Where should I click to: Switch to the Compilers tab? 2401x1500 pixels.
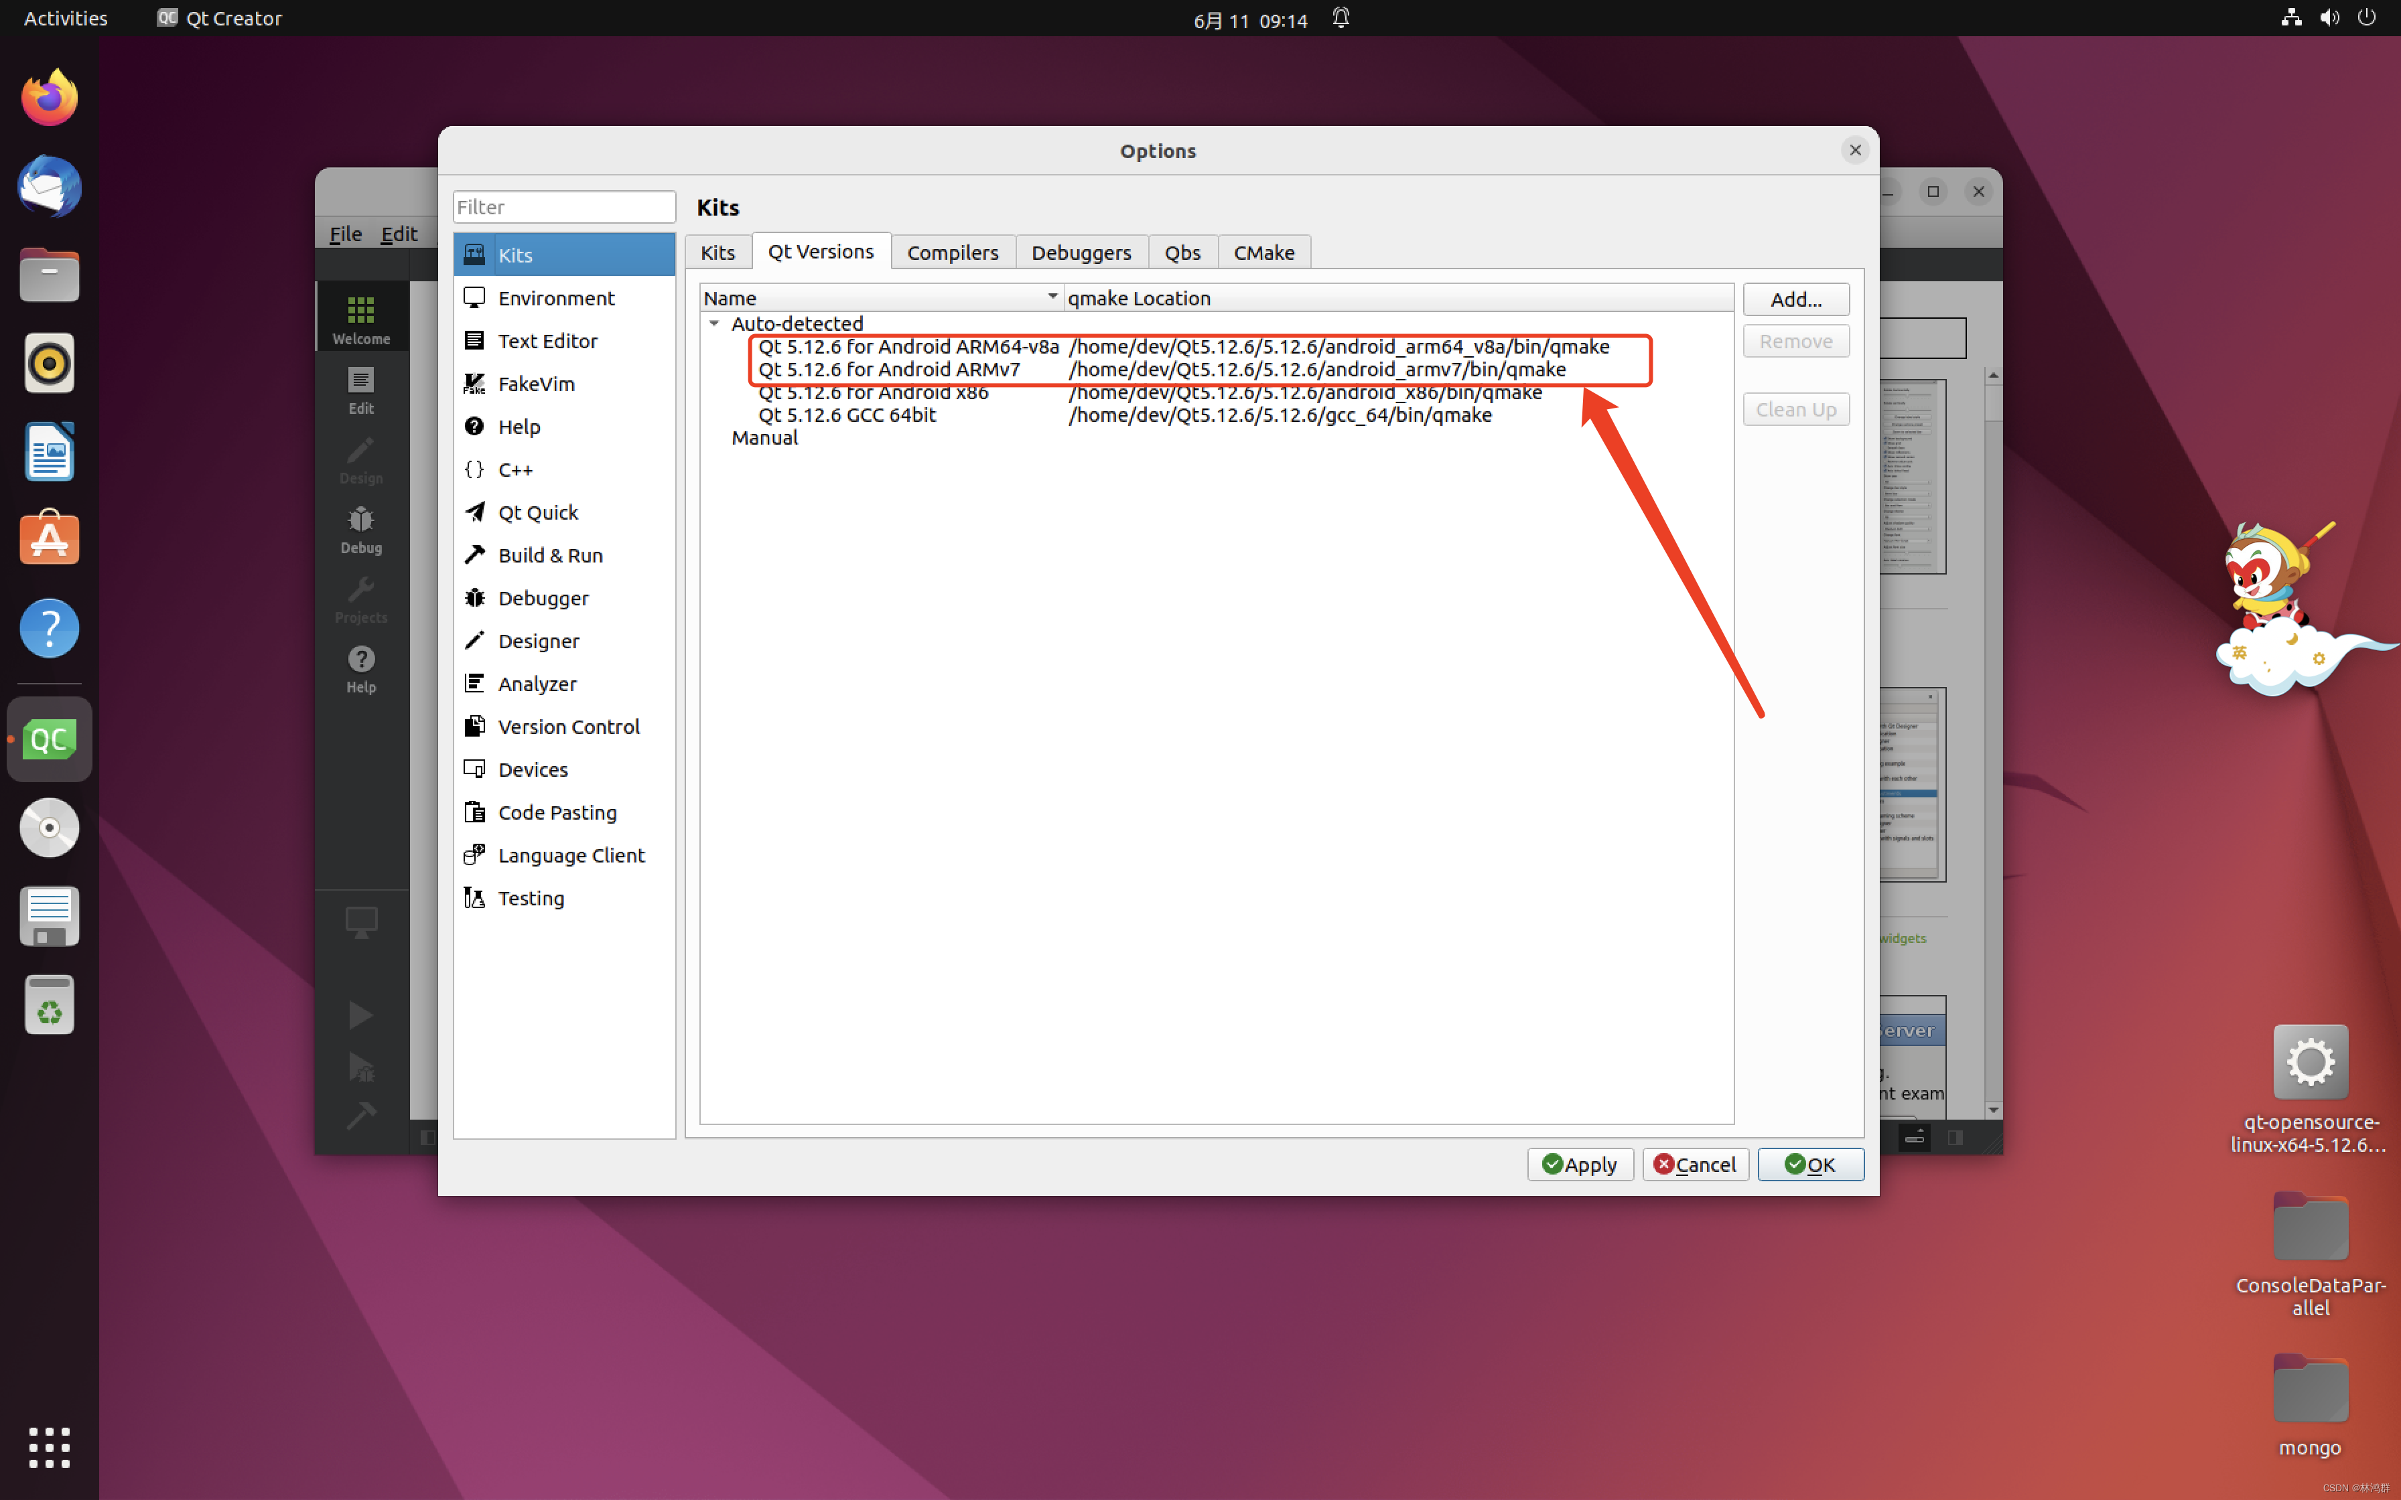pyautogui.click(x=951, y=252)
